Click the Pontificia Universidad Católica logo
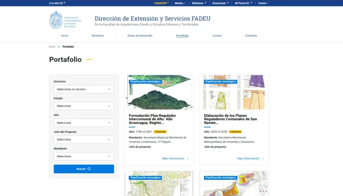The image size is (343, 196). pyautogui.click(x=65, y=20)
